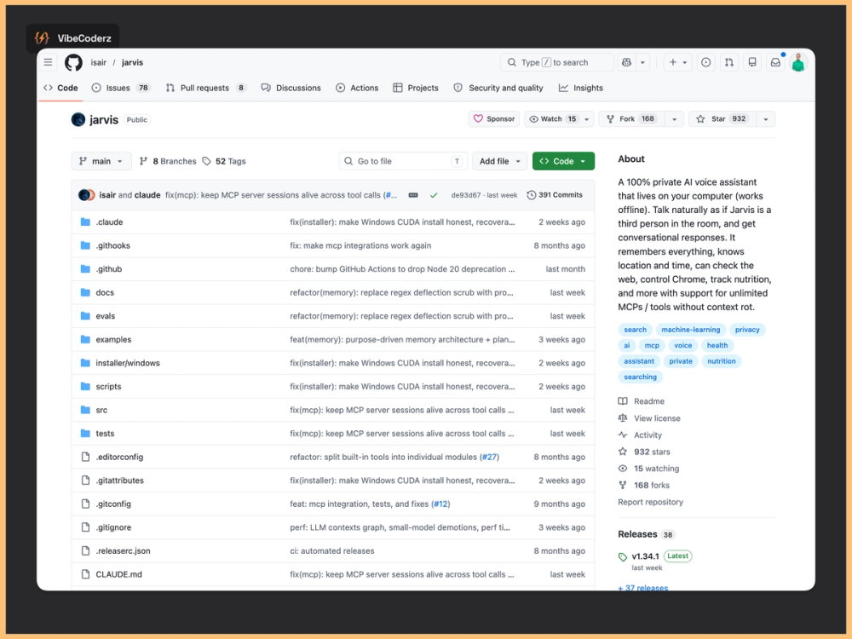Click the isair owner breadcrumb link
Image resolution: width=852 pixels, height=639 pixels.
[98, 62]
